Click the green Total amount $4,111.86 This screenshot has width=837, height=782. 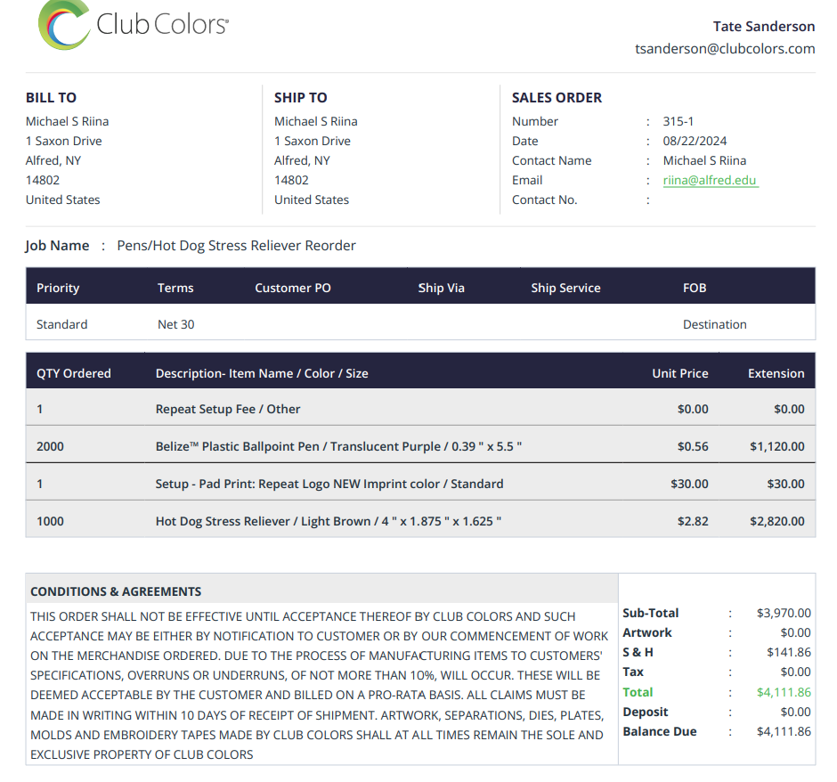(783, 692)
